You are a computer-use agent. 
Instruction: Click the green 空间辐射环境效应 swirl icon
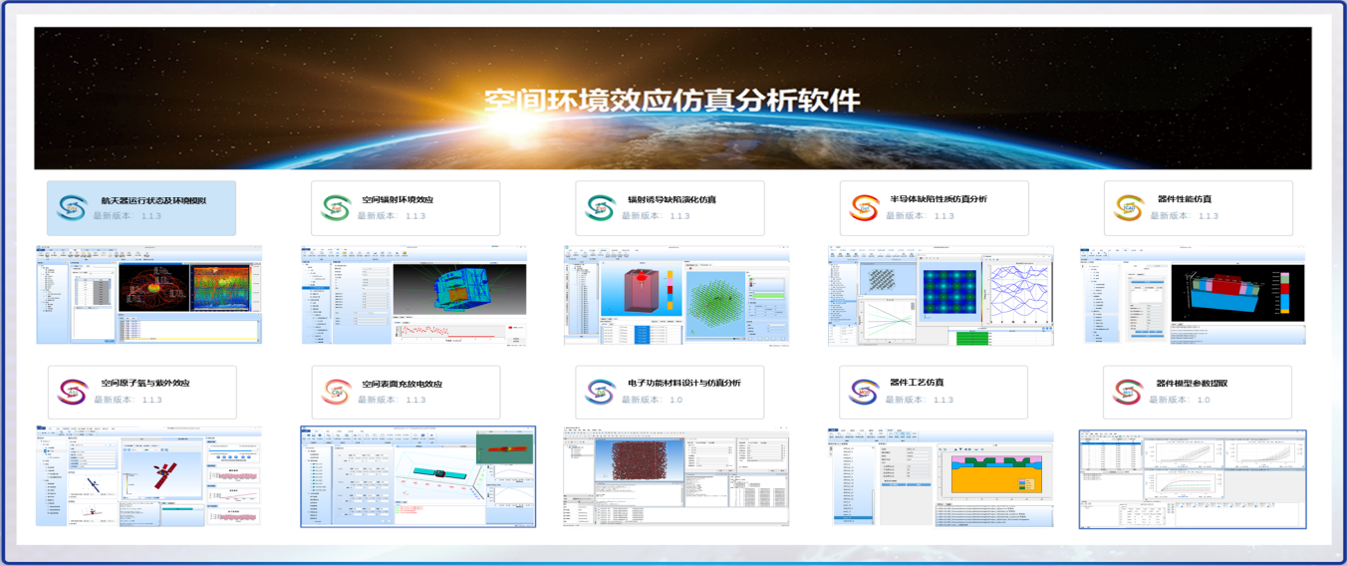336,207
